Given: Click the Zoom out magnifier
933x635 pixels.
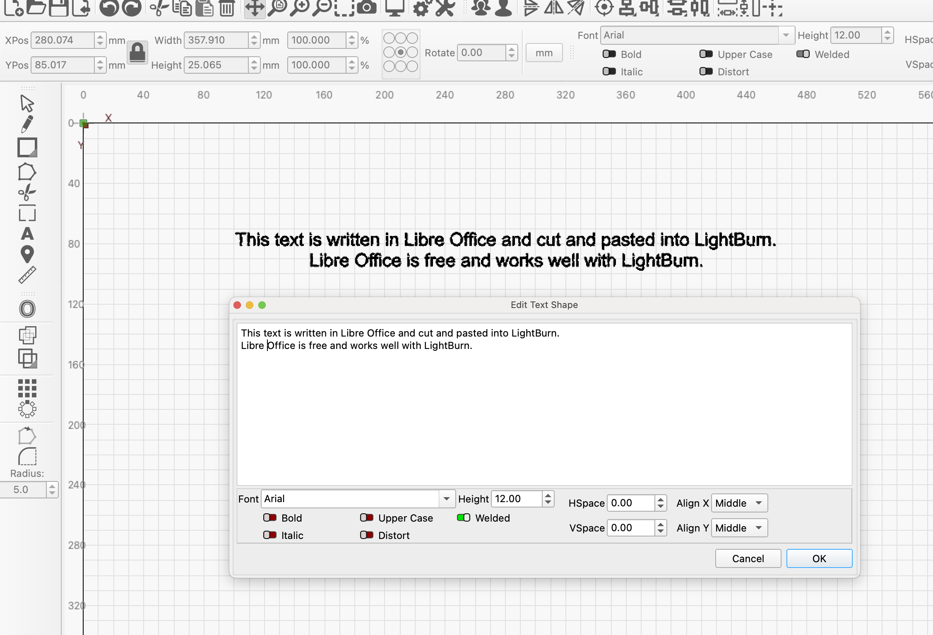Looking at the screenshot, I should [322, 7].
